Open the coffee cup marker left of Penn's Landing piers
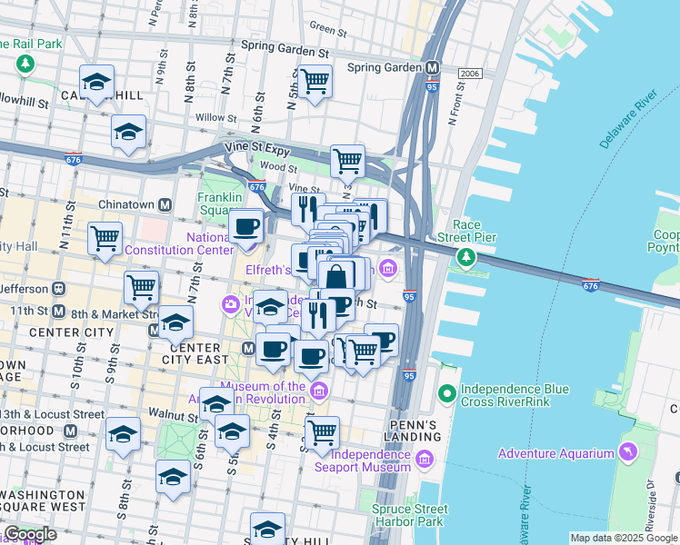The image size is (680, 545). [x=385, y=339]
